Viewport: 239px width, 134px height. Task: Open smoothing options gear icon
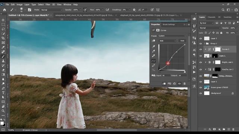click(x=134, y=10)
